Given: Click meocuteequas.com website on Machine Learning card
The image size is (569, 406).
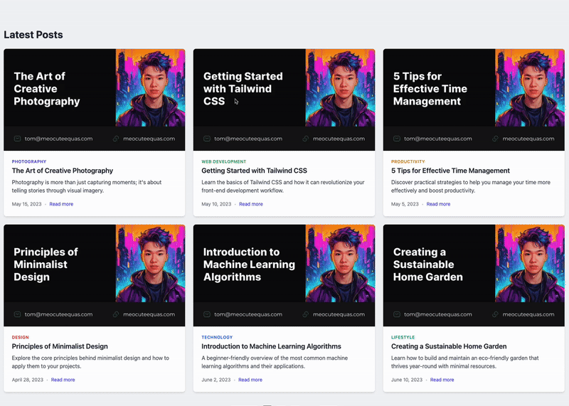Looking at the screenshot, I should click(x=339, y=314).
